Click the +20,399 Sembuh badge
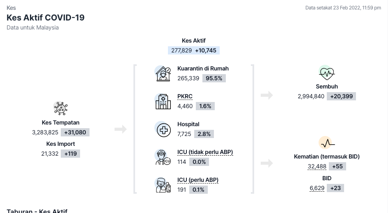Image resolution: width=388 pixels, height=213 pixels. [x=341, y=97]
